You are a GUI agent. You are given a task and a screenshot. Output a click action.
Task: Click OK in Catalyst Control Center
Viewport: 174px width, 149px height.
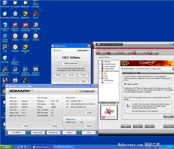[126, 126]
